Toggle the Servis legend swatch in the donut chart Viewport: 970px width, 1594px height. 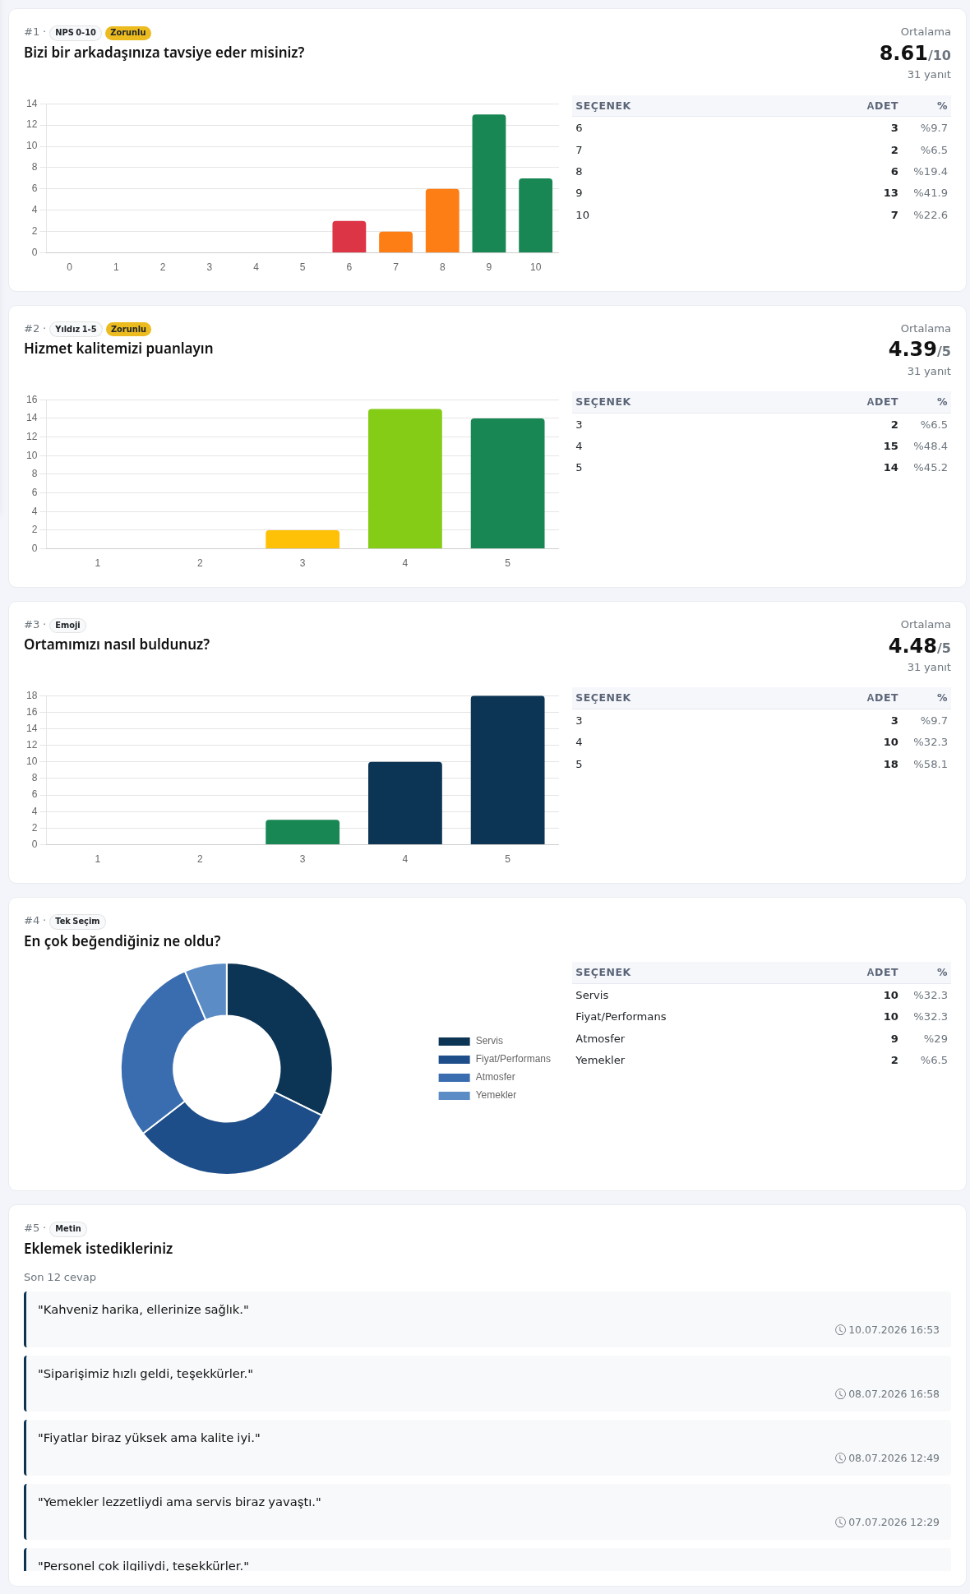pyautogui.click(x=454, y=1041)
